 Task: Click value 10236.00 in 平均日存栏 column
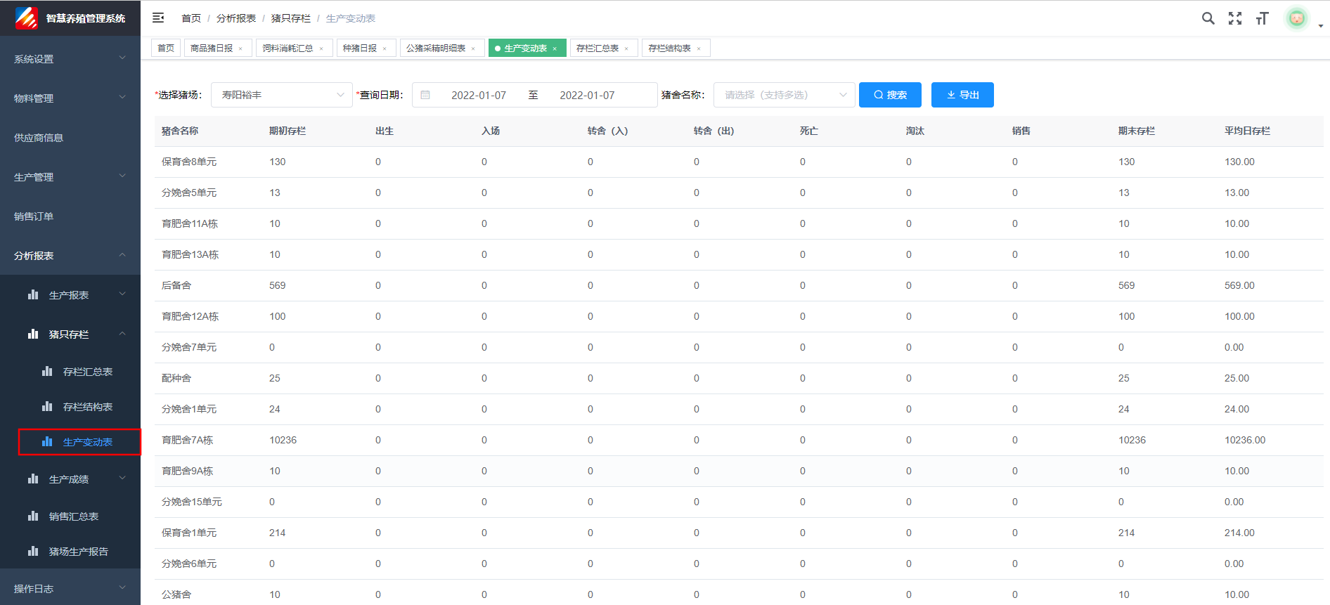pos(1245,440)
